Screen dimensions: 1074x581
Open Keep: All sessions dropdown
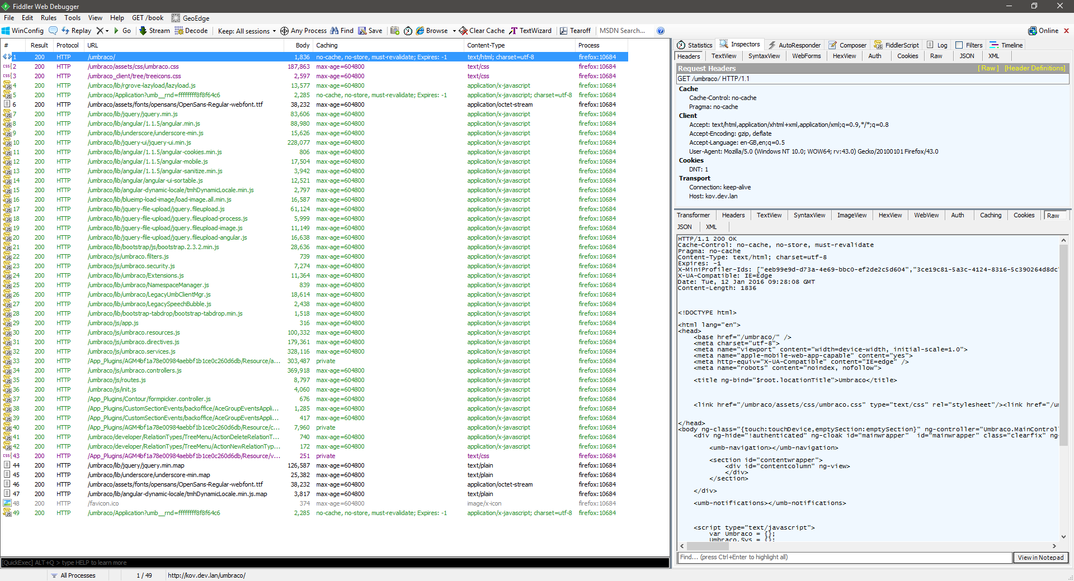pyautogui.click(x=247, y=31)
